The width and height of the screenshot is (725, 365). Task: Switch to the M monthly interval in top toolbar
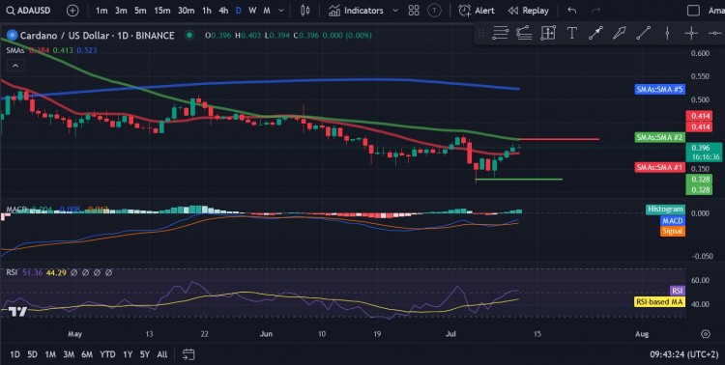click(267, 11)
